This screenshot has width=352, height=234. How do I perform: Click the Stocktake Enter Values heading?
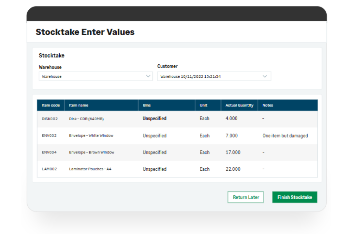coord(84,32)
